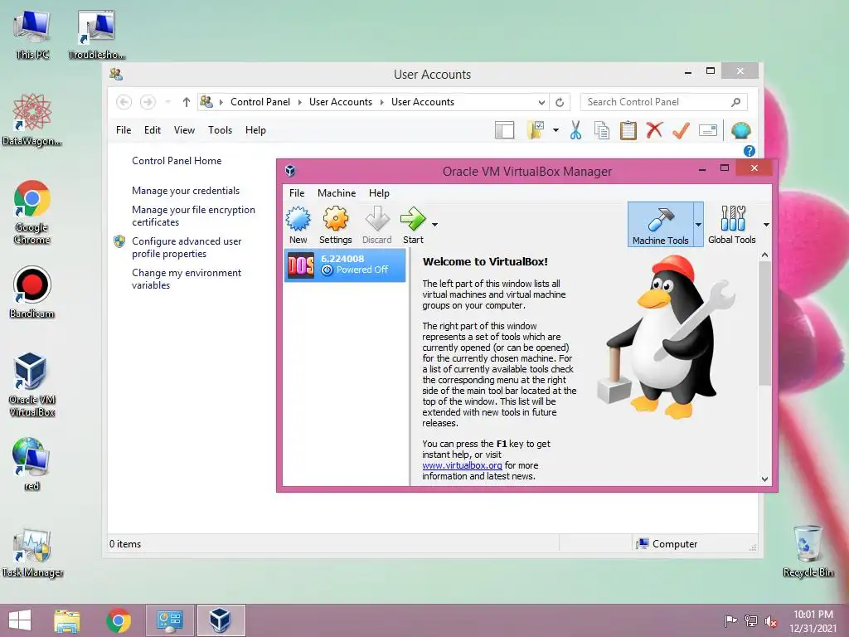Click the search magnifier icon
The width and height of the screenshot is (849, 637).
click(736, 102)
